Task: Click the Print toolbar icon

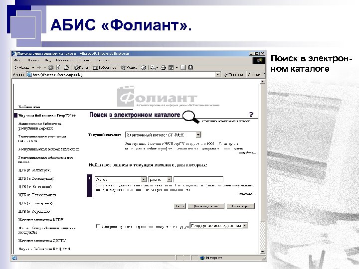Action: point(163,67)
